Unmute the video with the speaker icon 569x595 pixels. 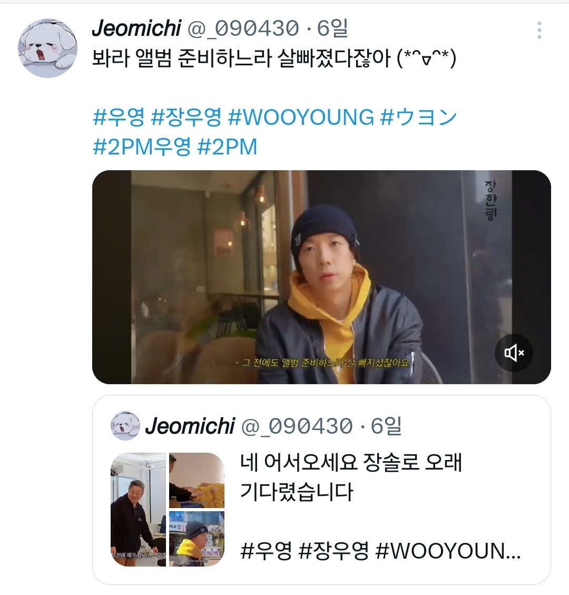coord(514,353)
